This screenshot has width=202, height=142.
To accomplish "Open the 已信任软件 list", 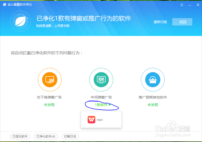I will tap(20, 136).
